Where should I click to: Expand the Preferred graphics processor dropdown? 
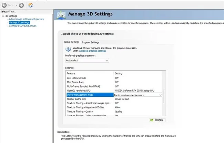coord(87,60)
